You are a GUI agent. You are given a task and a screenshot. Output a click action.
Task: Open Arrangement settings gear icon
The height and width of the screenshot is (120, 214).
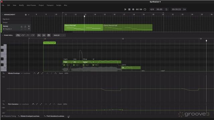(x=26, y=15)
